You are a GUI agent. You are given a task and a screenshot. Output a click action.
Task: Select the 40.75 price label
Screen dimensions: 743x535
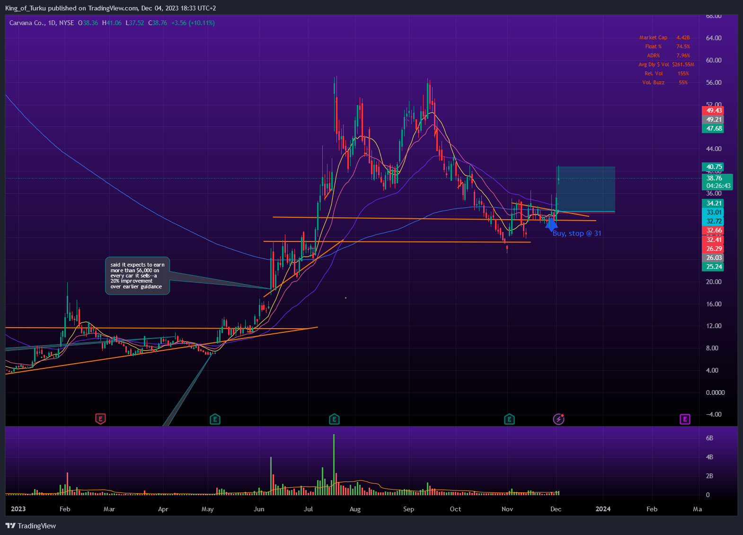[713, 167]
